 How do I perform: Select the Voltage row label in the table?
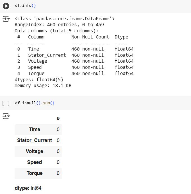pyautogui.click(x=35, y=151)
